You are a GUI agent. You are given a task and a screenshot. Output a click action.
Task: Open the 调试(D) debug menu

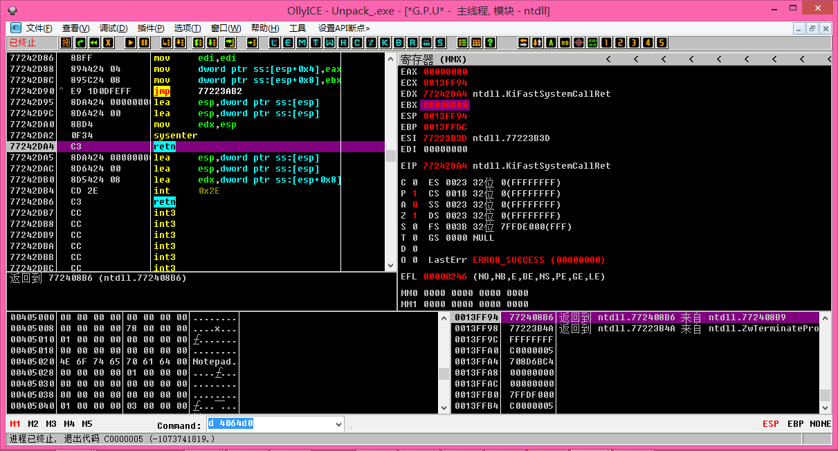113,28
